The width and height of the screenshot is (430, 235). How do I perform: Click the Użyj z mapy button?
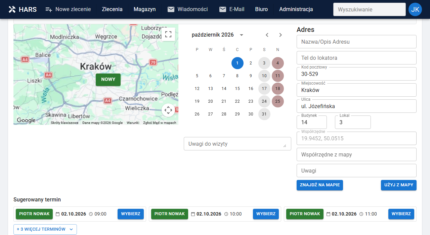point(399,185)
